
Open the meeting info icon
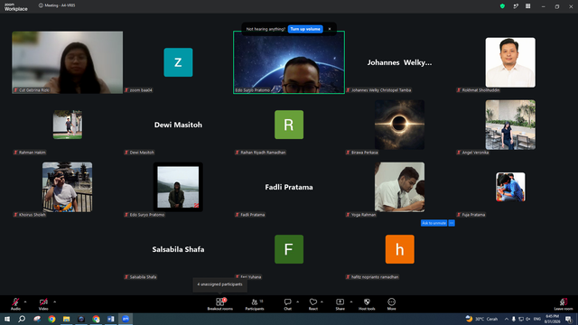click(41, 5)
